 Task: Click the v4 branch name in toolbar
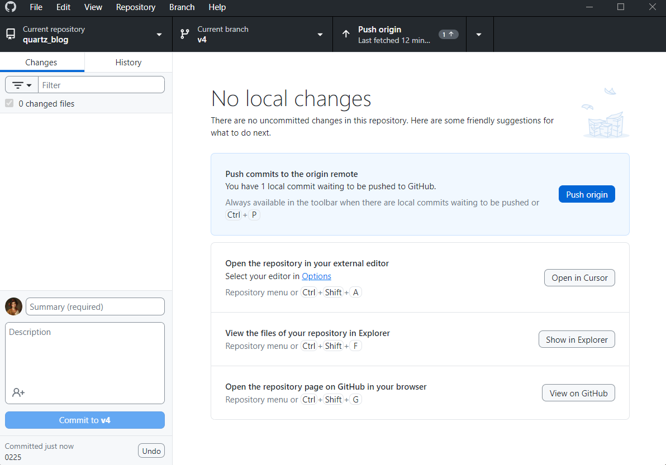click(x=202, y=40)
